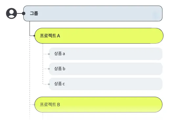
Task: Click the 상품 a text label
Action: point(60,53)
